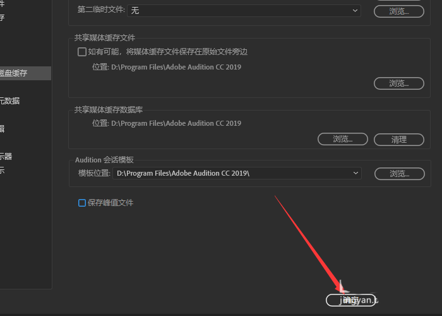The width and height of the screenshot is (442, 316).
Task: Enable saving media cache files next to originals
Action: click(82, 52)
